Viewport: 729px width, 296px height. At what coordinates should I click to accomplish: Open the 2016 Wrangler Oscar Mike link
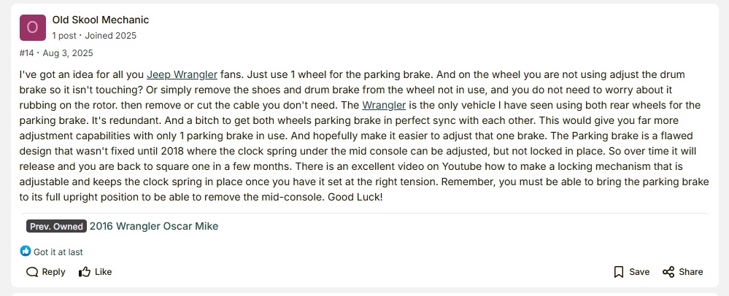pyautogui.click(x=154, y=226)
